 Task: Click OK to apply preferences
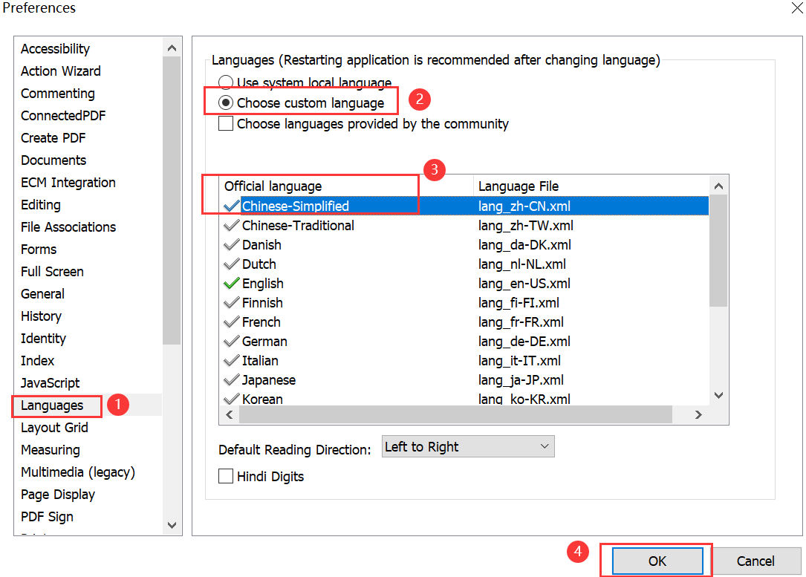pos(657,561)
